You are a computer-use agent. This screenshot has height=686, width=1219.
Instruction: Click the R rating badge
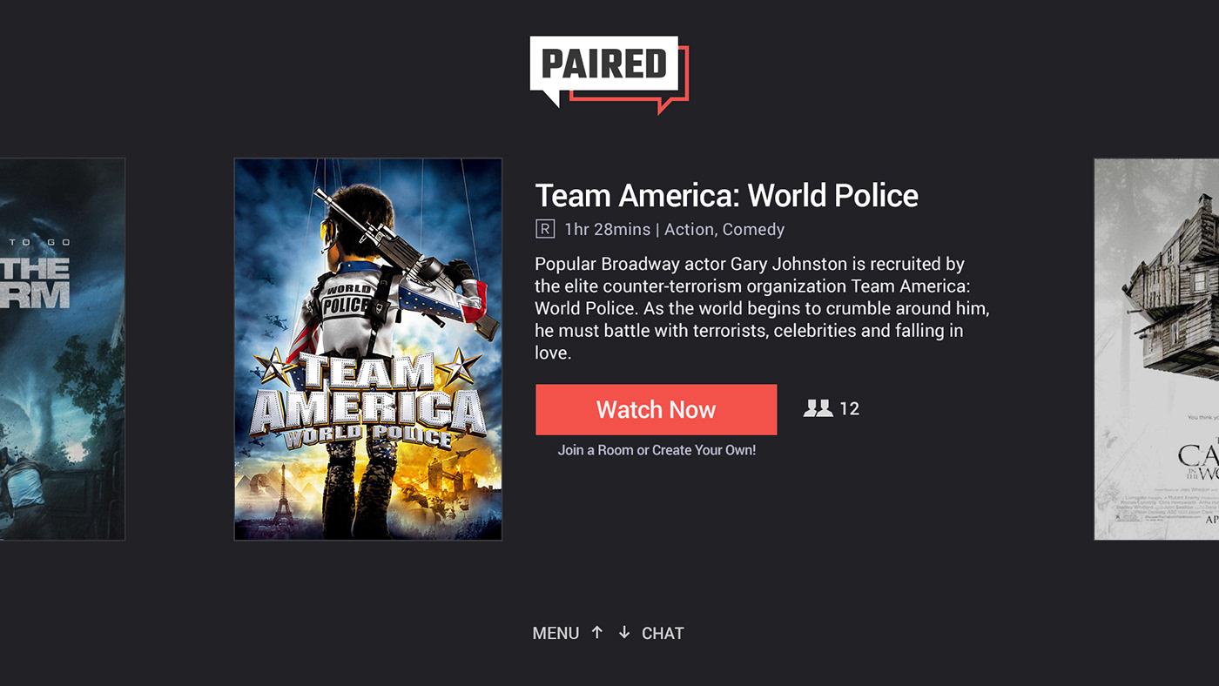[x=545, y=229]
